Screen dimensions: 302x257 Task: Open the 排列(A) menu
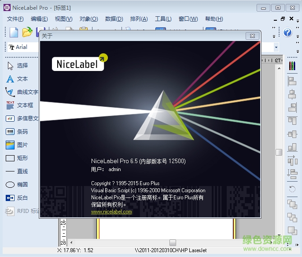(x=139, y=19)
